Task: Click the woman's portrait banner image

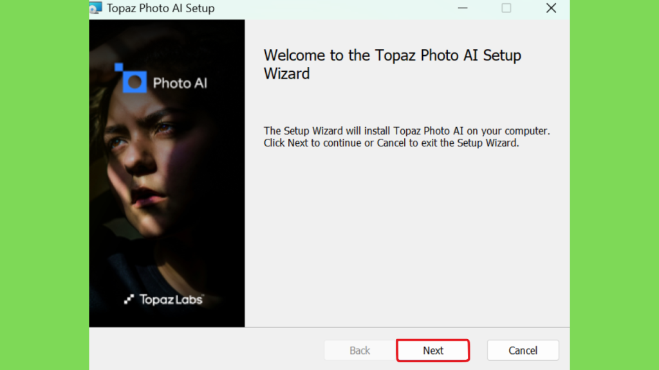Action: coord(167,173)
